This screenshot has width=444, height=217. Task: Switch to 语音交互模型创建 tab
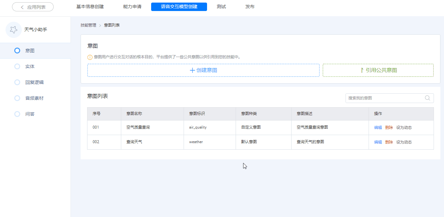pyautogui.click(x=179, y=6)
